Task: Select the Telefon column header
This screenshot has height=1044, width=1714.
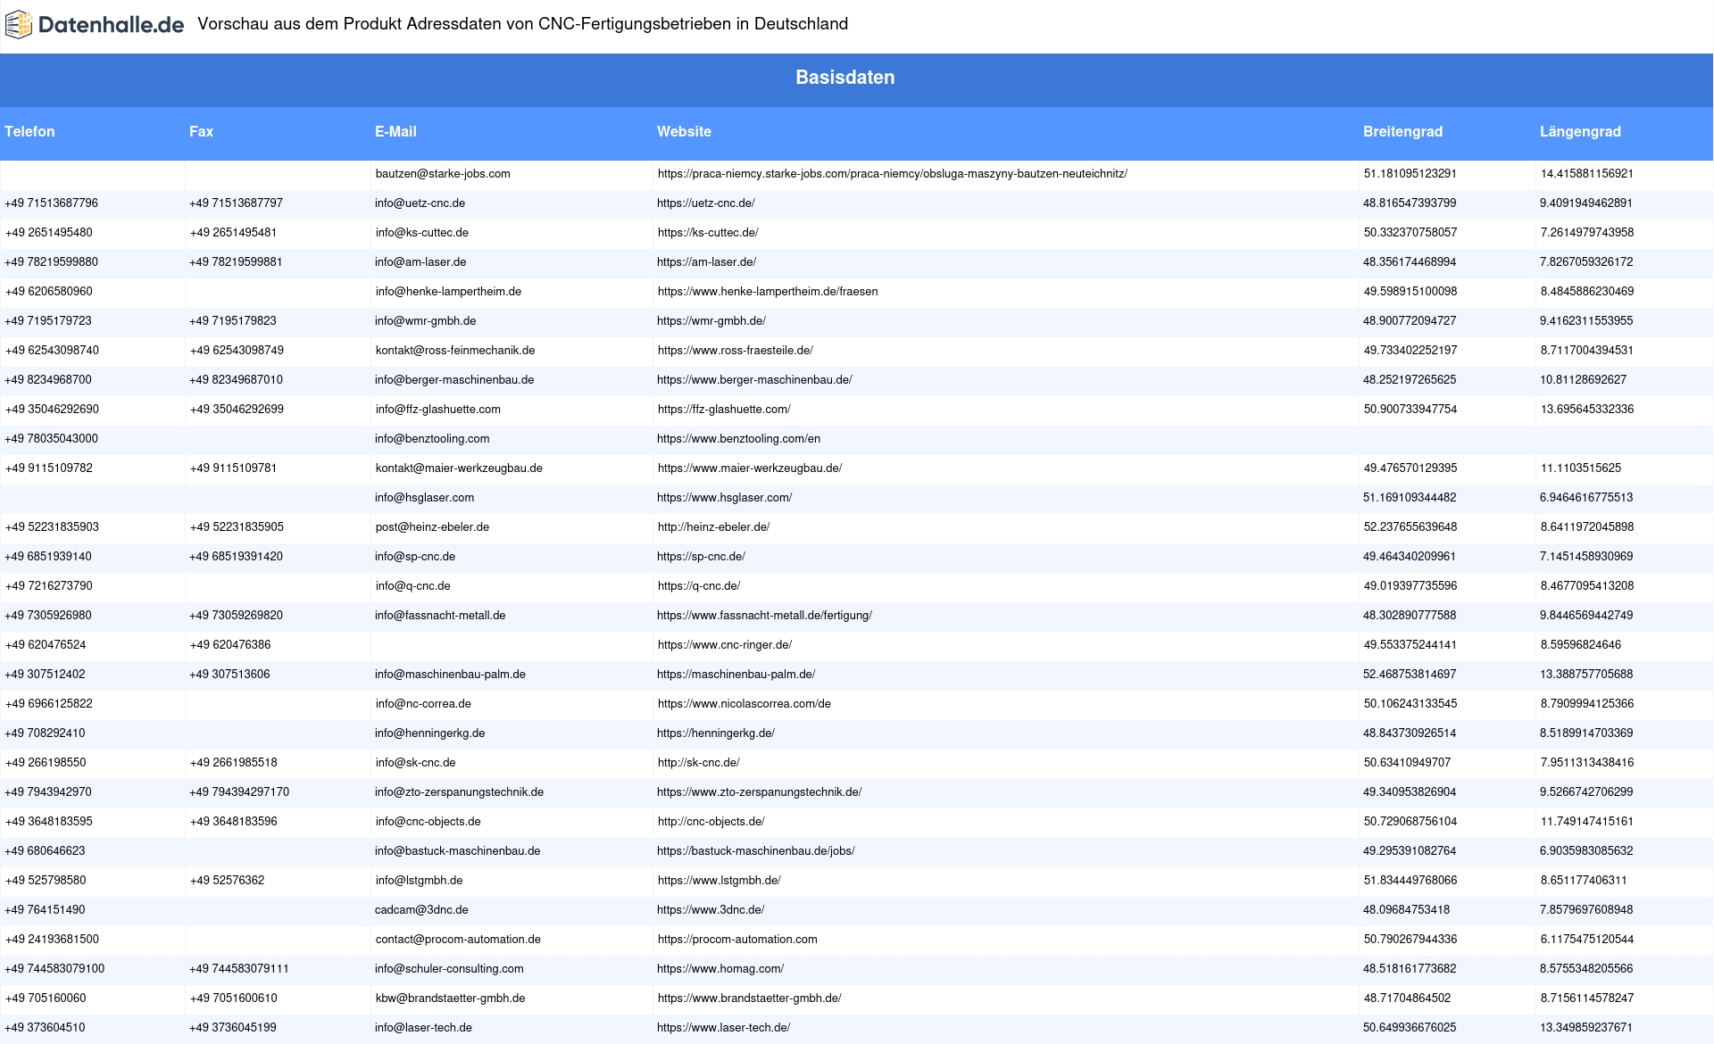Action: coord(29,131)
